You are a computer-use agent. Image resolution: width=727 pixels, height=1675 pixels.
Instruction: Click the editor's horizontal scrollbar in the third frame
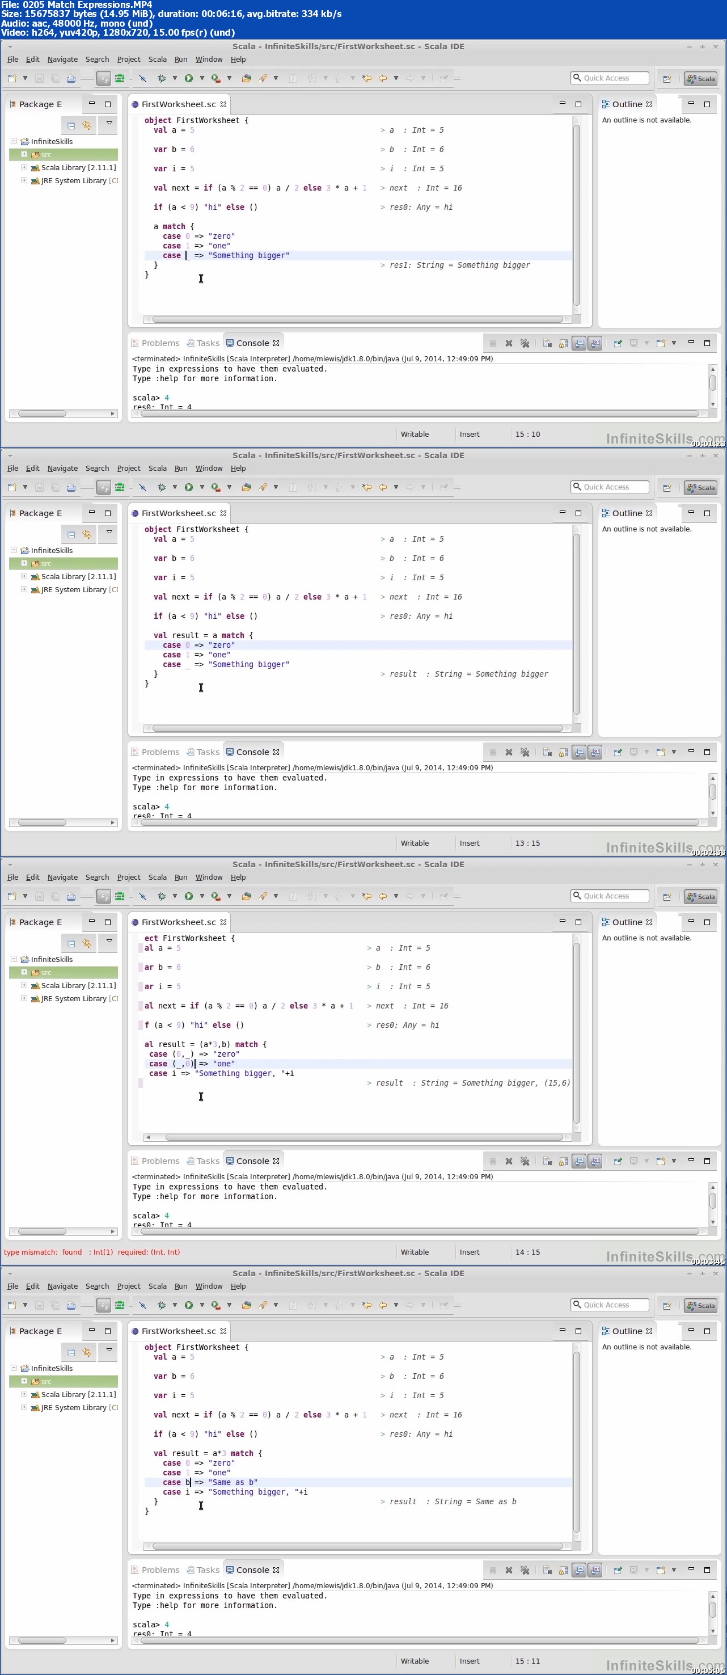pyautogui.click(x=363, y=1137)
